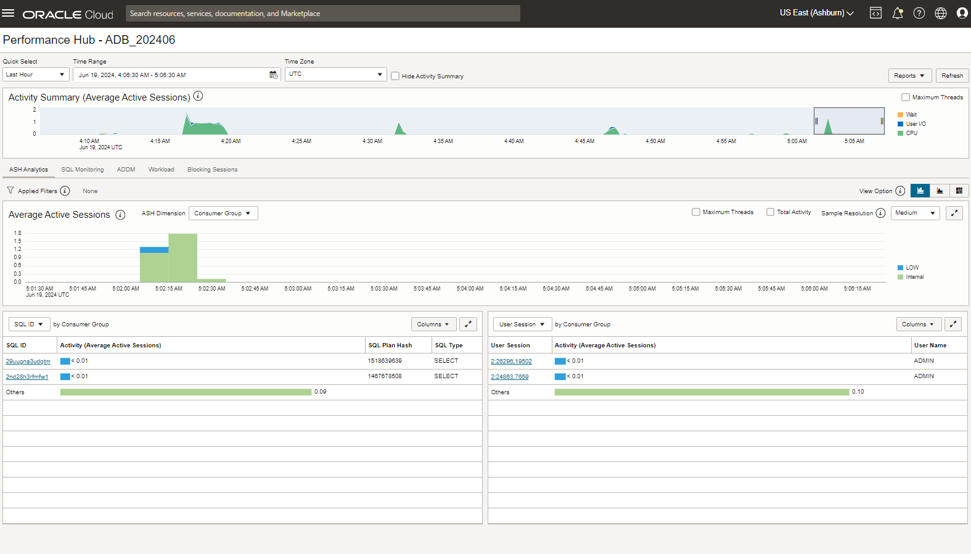Show Sample Resolution info tooltip

coord(880,213)
